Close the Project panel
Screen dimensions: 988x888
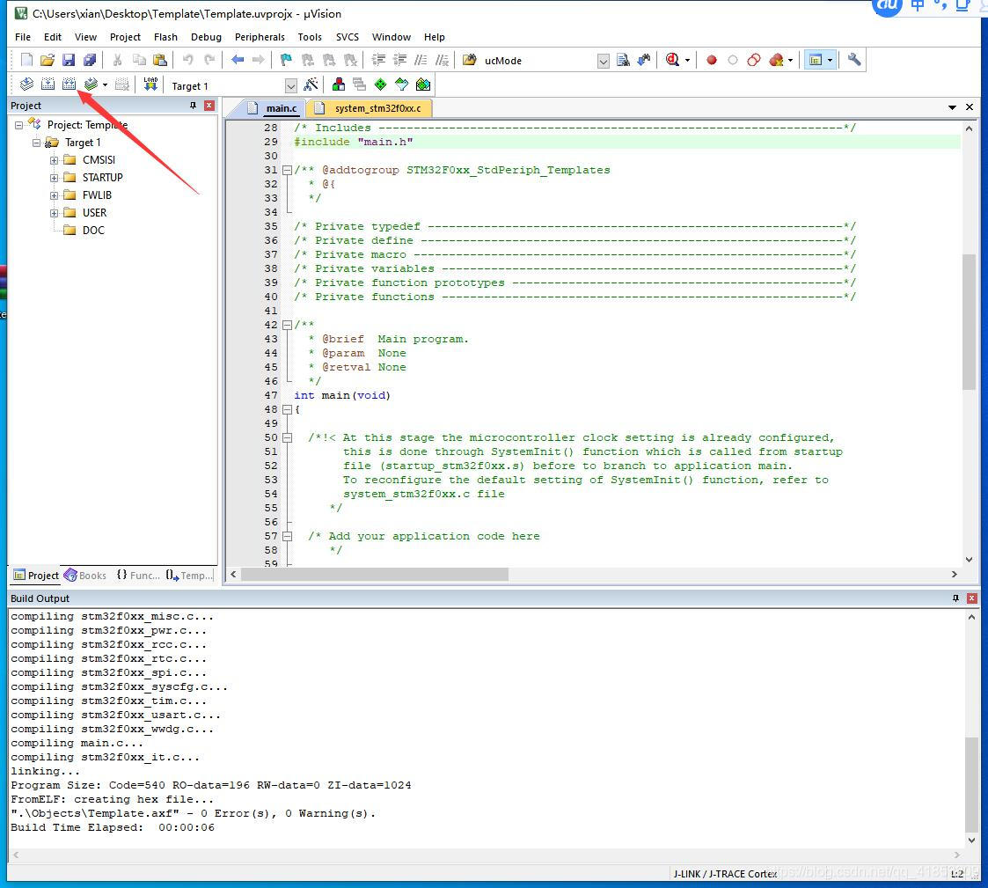click(209, 106)
